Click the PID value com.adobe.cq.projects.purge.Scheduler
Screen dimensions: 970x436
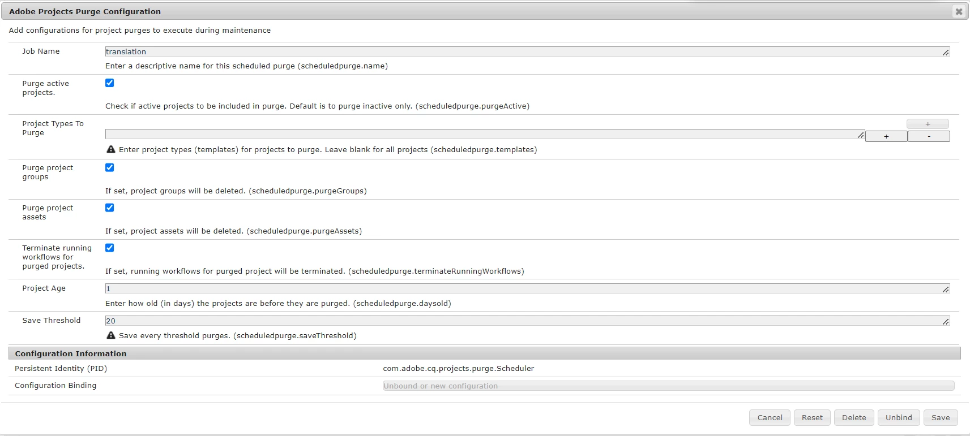click(459, 368)
